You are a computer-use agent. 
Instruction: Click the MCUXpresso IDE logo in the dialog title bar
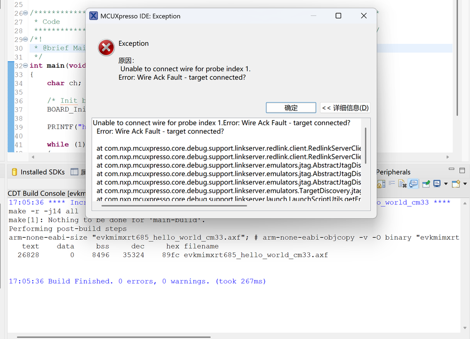(x=94, y=16)
